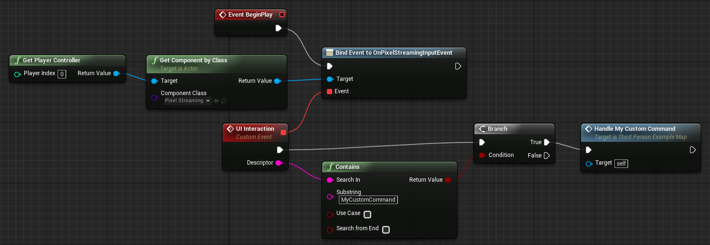Click the self target box in Handle My Custom Command
Screen dimensions: 710x245
[621, 163]
